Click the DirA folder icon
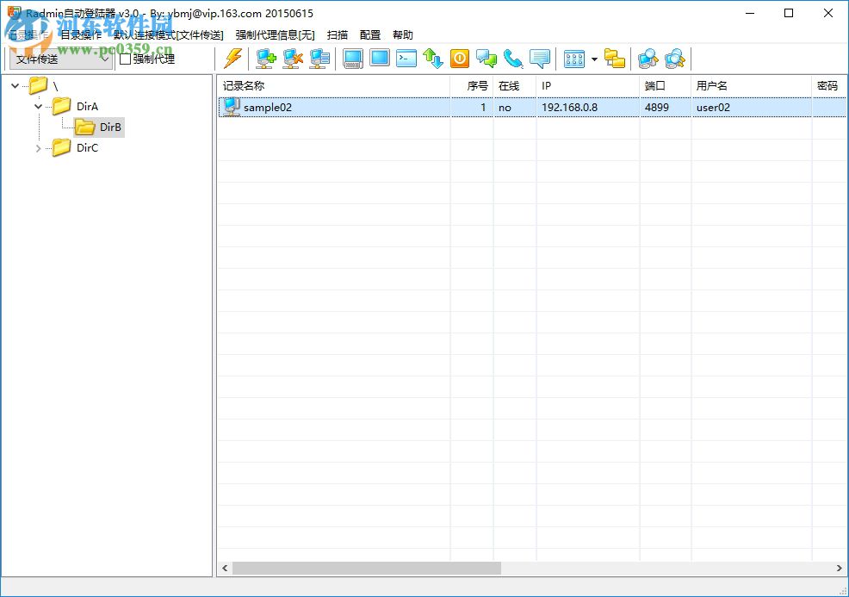Image resolution: width=849 pixels, height=597 pixels. click(61, 106)
